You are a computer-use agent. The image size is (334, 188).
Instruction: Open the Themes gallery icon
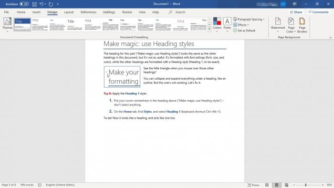(7, 24)
